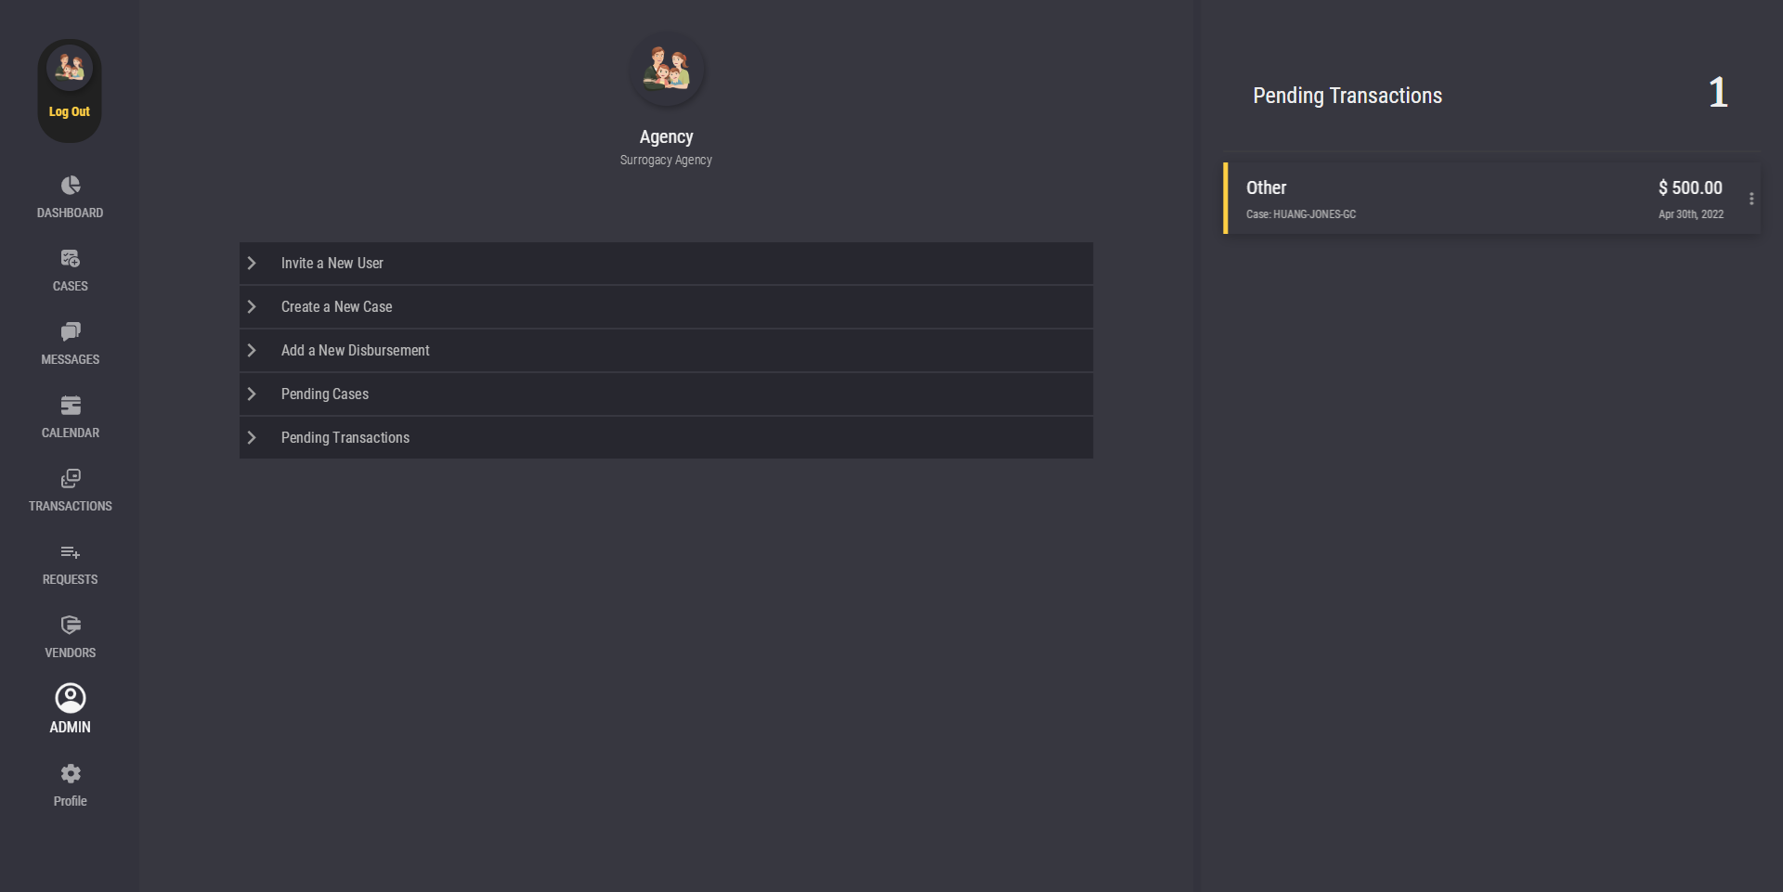
Task: Open the Transactions icon in sidebar
Action: point(71,479)
